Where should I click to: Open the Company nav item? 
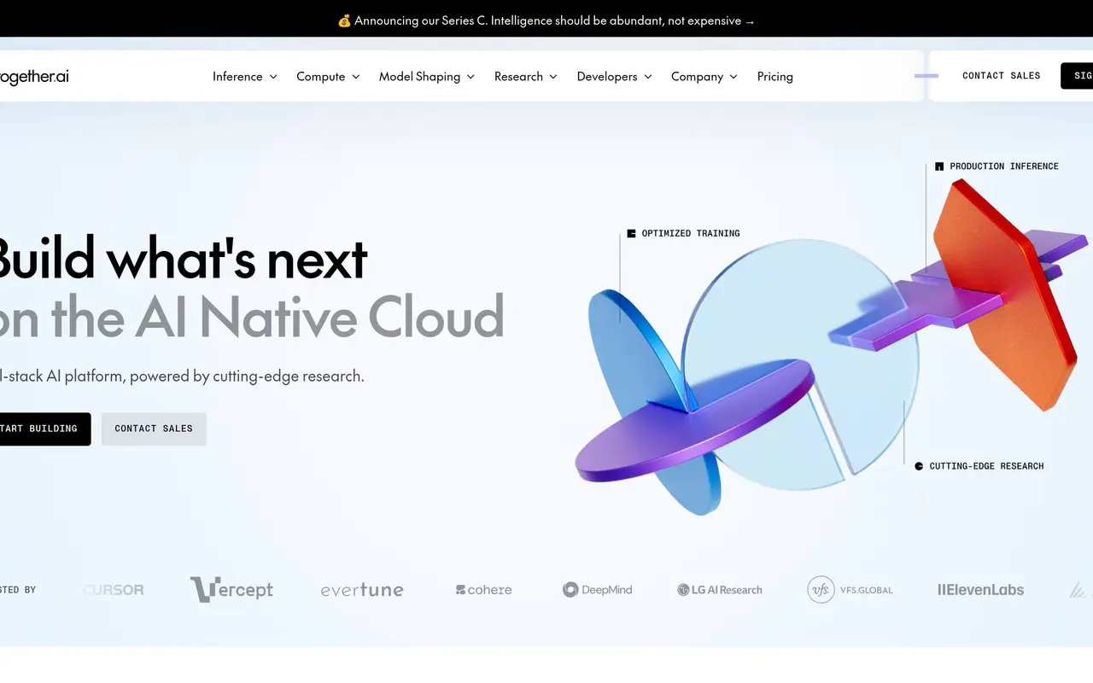pos(704,77)
